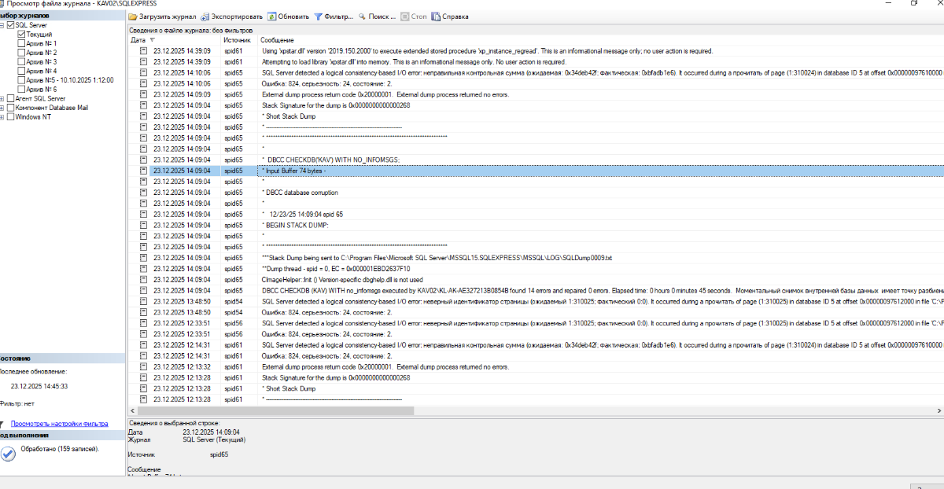Click the last update time '23.12.2025 14:45:33'
944x489 pixels.
coord(39,386)
